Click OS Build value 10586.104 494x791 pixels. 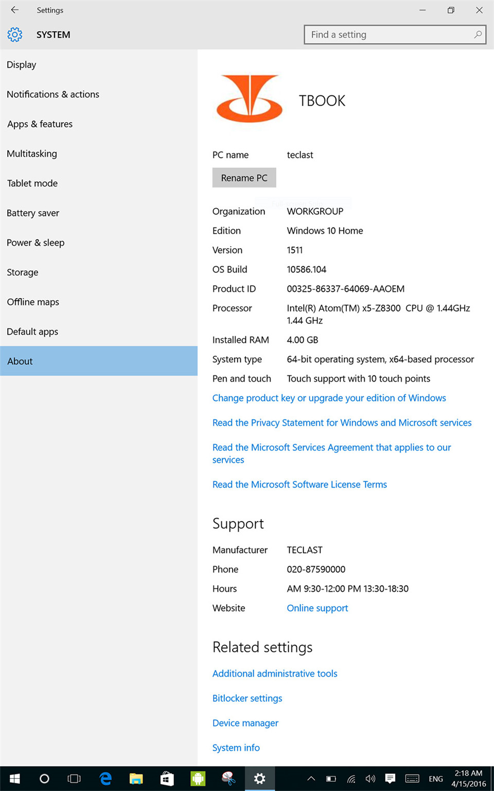pyautogui.click(x=307, y=269)
